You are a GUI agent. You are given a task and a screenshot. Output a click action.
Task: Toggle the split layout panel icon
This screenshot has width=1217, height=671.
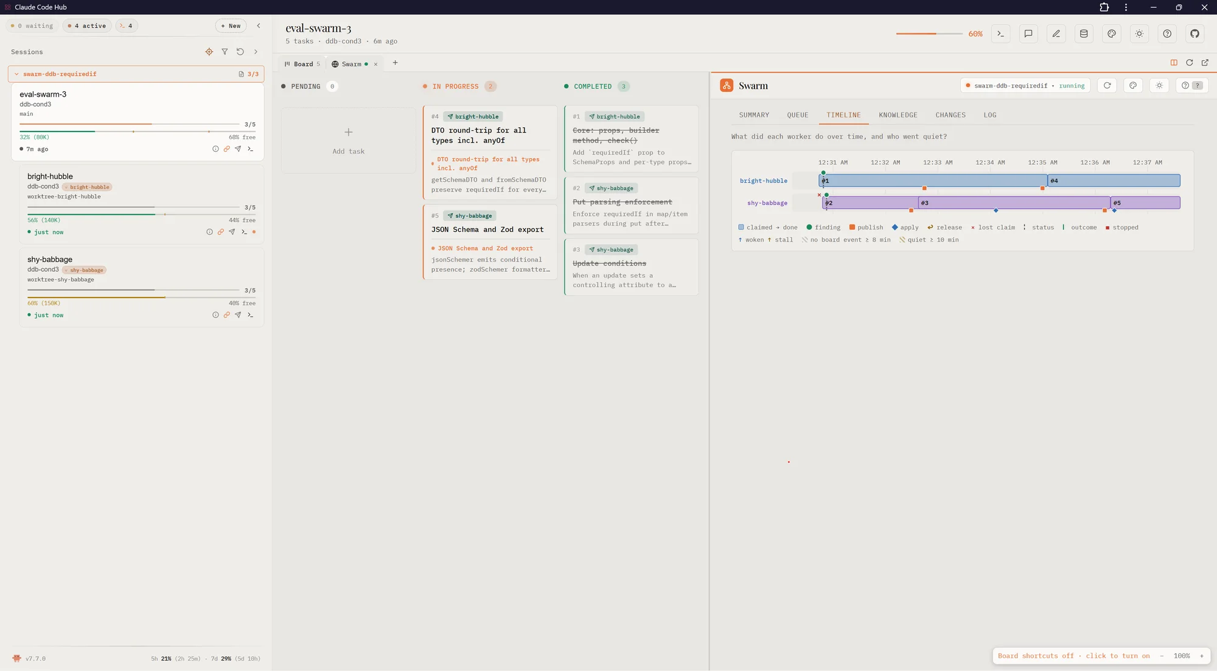[1174, 63]
